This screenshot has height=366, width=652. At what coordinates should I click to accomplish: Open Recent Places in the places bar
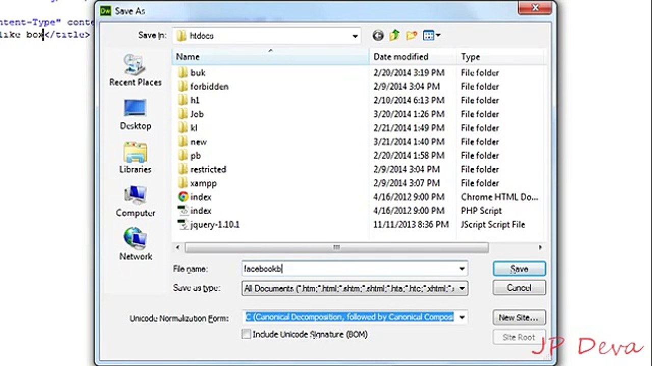pyautogui.click(x=135, y=70)
